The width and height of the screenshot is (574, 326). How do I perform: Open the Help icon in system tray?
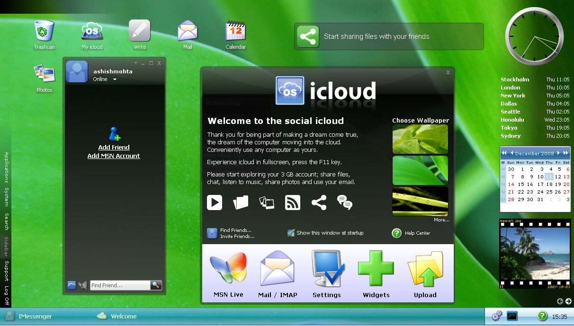click(542, 316)
